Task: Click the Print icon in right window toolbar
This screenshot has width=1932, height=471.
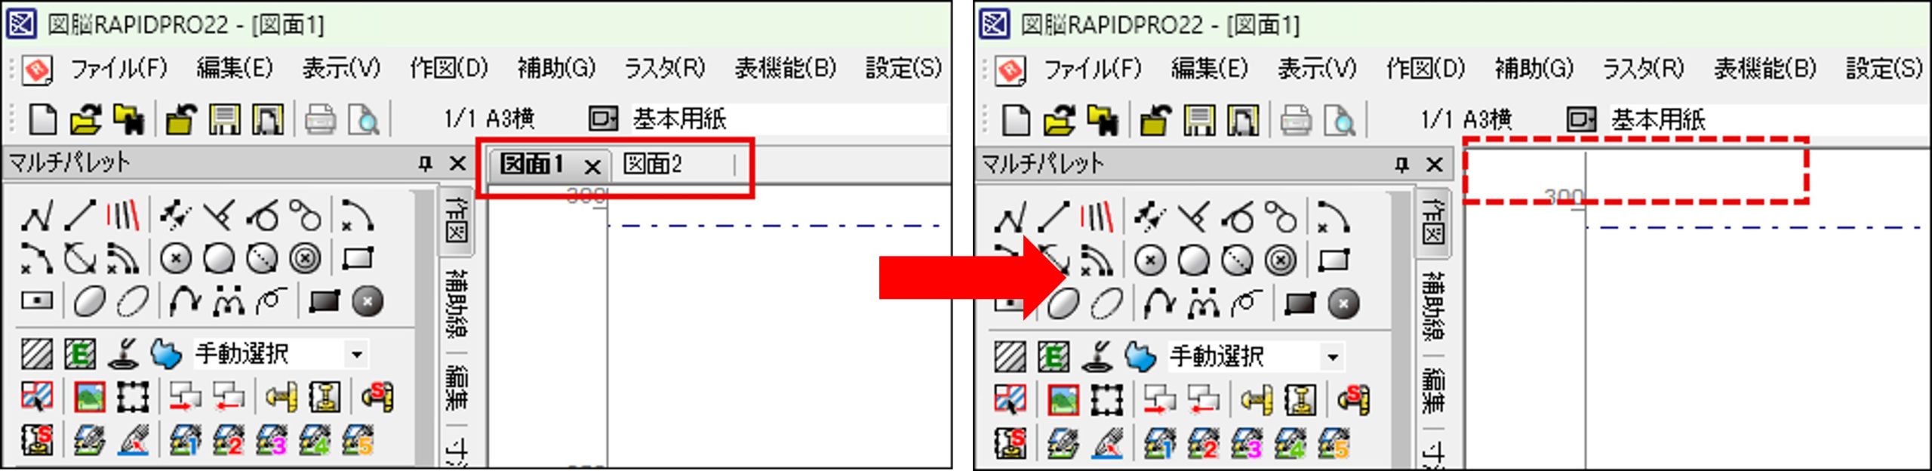Action: pos(1295,120)
